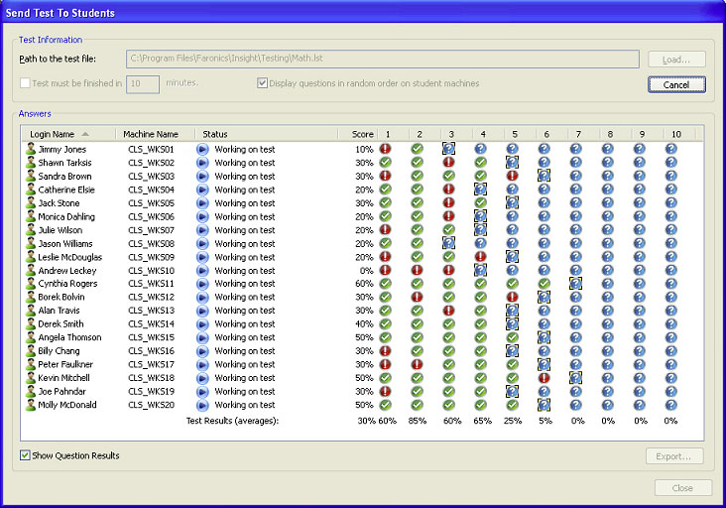Viewport: 726px width, 508px height.
Task: Click Billy Chang's red icon under question 1
Action: (x=385, y=350)
